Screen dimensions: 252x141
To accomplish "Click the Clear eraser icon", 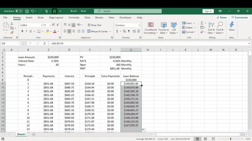I will (202, 32).
